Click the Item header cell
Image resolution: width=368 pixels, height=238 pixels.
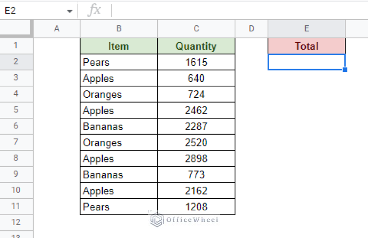pyautogui.click(x=119, y=46)
